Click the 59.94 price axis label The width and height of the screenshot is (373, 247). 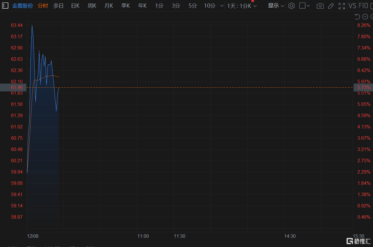[17, 172]
